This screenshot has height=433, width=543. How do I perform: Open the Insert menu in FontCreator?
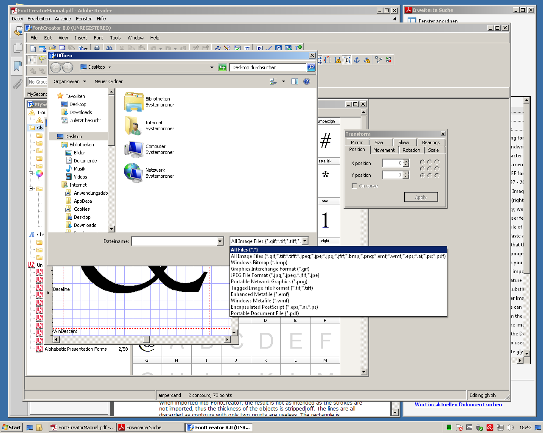[81, 38]
